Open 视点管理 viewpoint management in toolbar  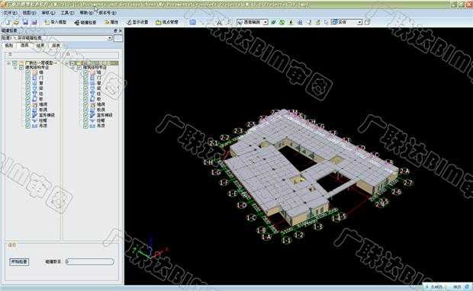coord(167,22)
